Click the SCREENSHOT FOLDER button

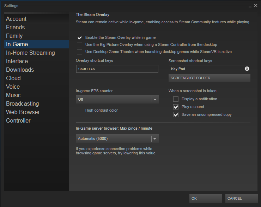[x=209, y=78]
